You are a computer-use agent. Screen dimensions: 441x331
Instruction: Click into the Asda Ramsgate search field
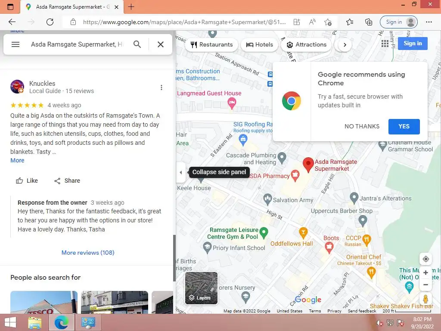77,44
